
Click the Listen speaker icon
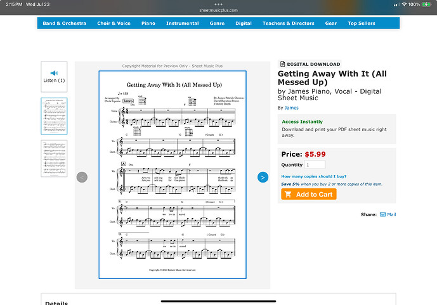pos(54,73)
